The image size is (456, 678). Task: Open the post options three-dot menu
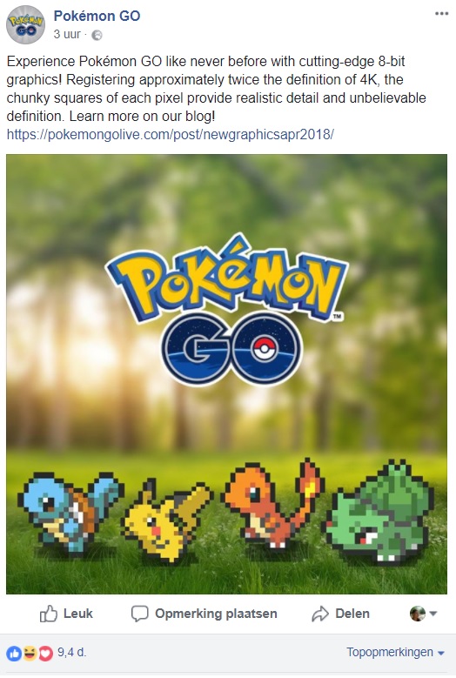click(x=441, y=14)
